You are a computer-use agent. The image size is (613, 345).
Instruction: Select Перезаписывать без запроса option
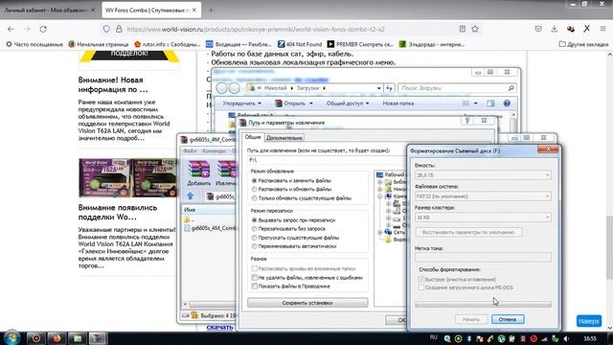coord(254,228)
